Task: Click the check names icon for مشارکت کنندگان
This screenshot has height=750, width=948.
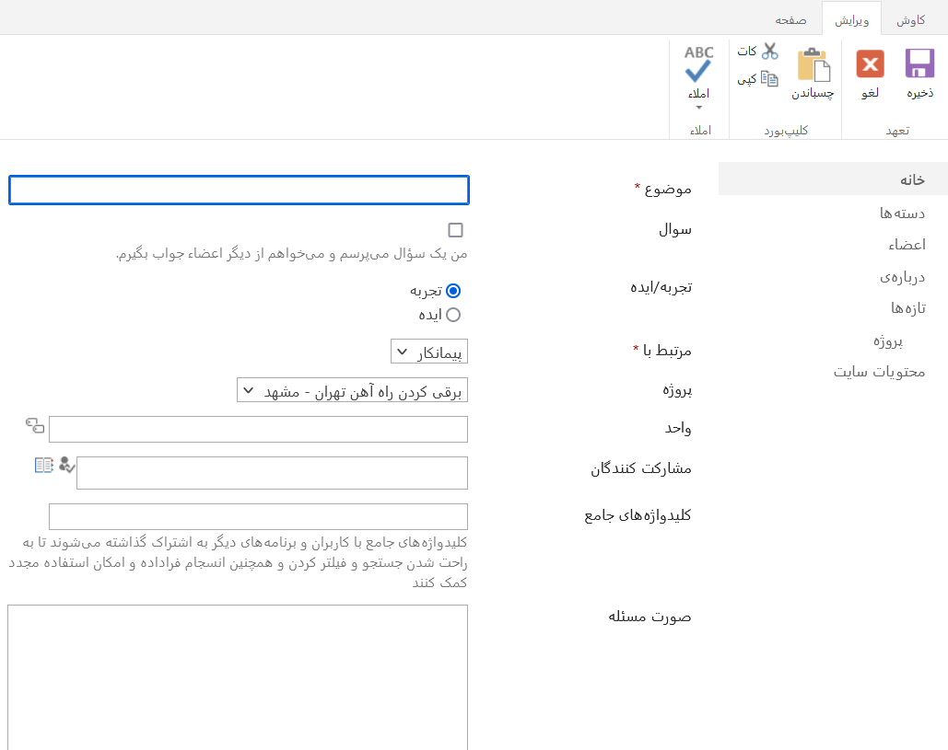Action: pyautogui.click(x=66, y=465)
